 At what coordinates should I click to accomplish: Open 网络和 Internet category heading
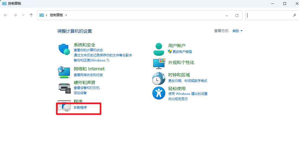[x=89, y=69]
